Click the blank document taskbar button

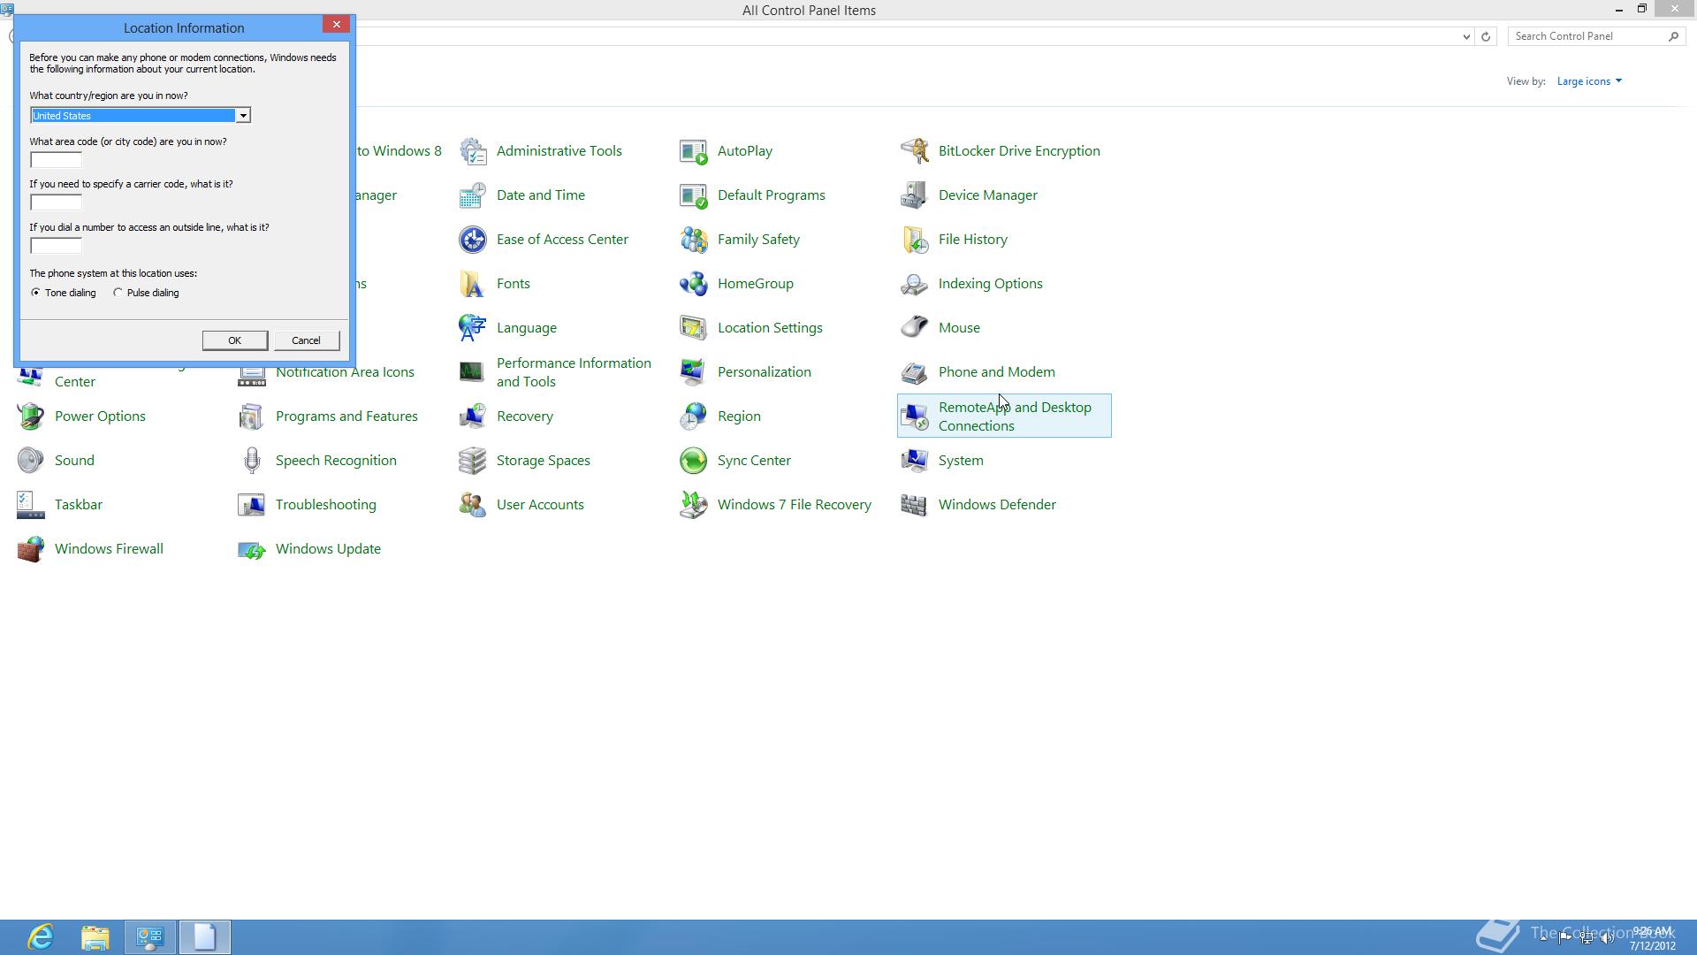tap(205, 937)
